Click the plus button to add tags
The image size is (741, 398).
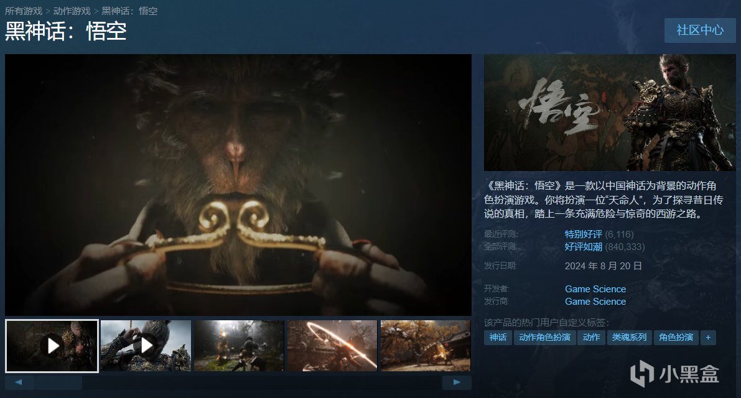(708, 338)
